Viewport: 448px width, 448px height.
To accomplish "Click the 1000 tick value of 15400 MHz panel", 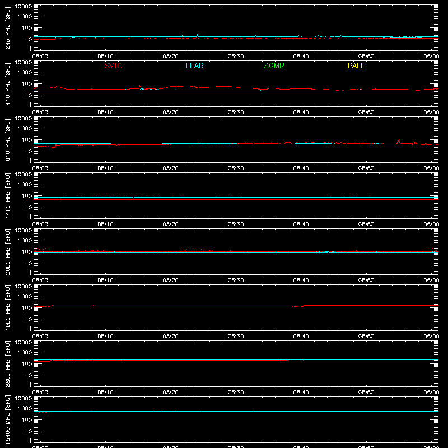I will click(25, 409).
